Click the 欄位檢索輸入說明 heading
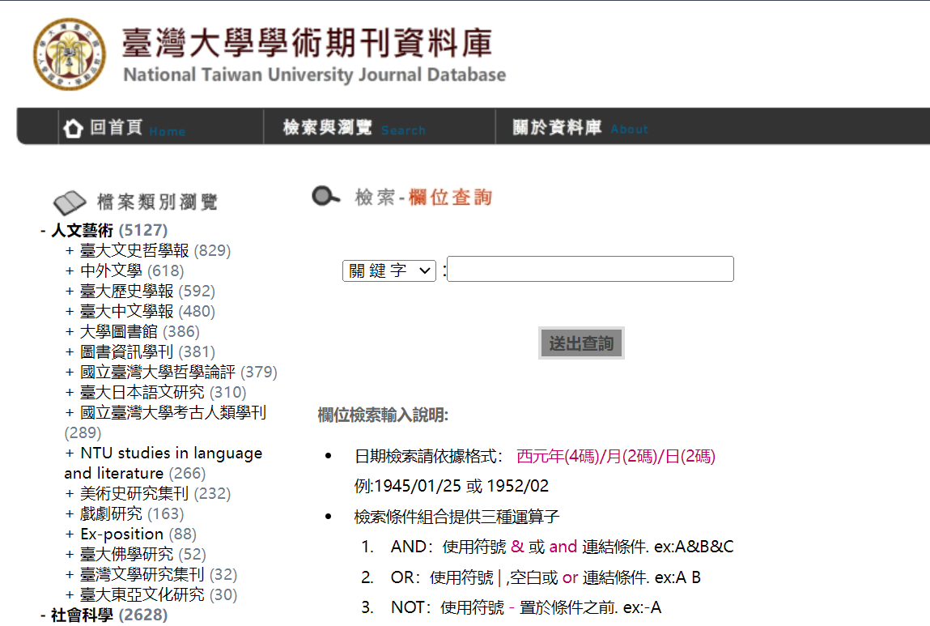Image resolution: width=930 pixels, height=626 pixels. point(383,415)
